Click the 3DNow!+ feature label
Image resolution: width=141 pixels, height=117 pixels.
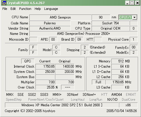[89, 95]
